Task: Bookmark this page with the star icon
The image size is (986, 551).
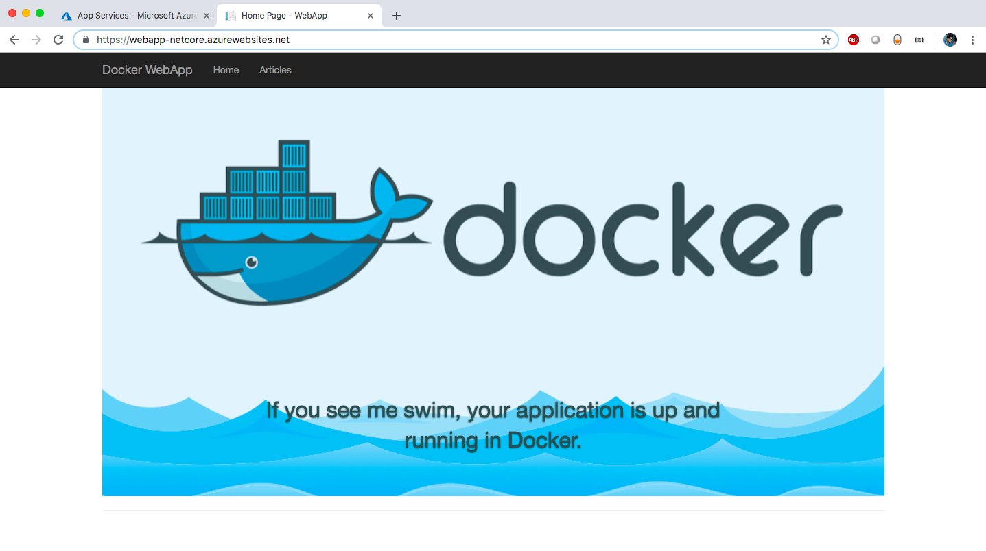Action: pos(826,40)
